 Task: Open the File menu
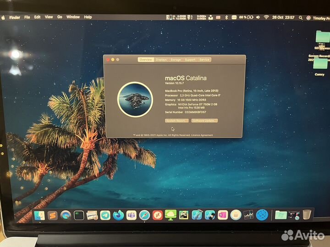click(x=27, y=17)
